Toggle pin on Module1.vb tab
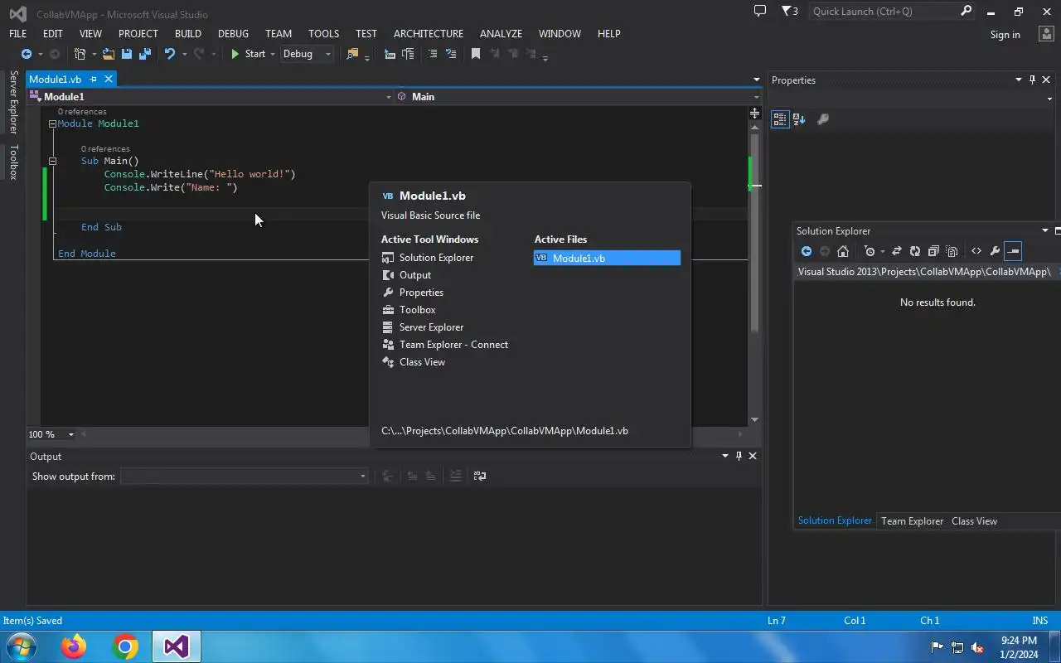 [93, 79]
